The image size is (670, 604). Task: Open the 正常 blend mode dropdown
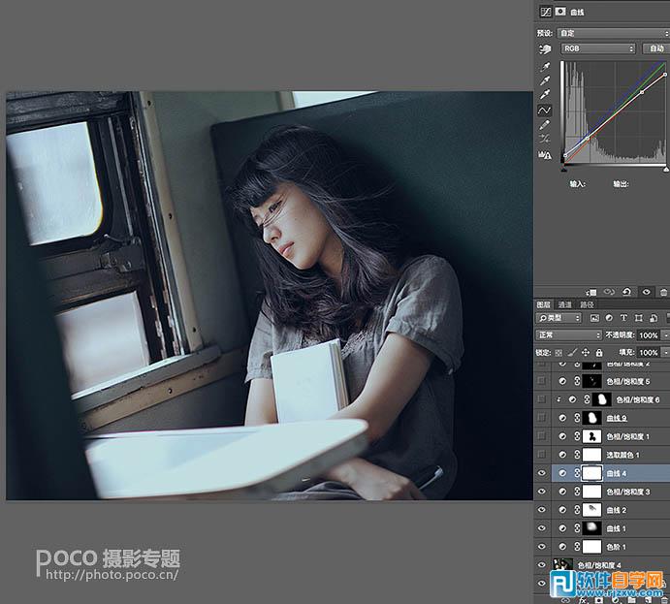[x=568, y=334]
